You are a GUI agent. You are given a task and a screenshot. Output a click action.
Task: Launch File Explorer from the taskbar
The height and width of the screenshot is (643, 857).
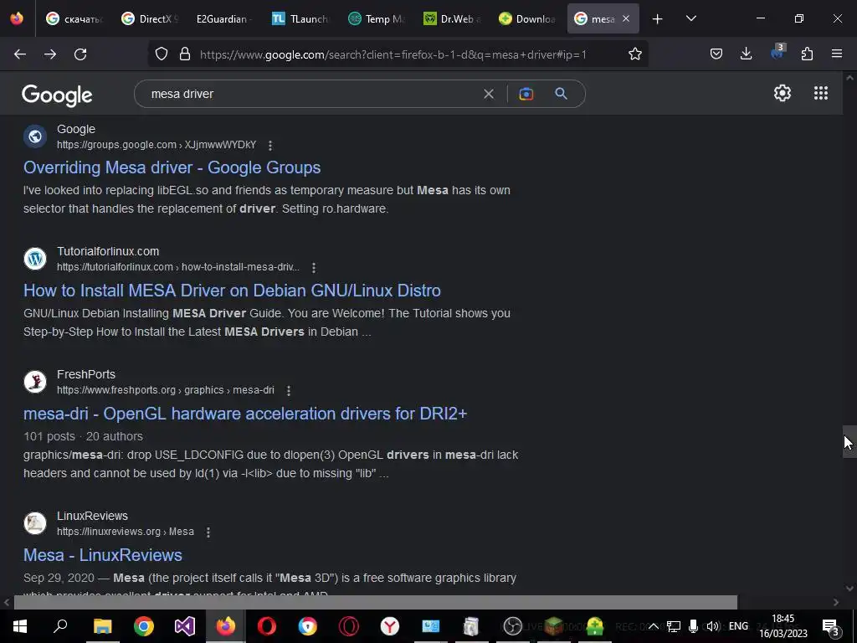pyautogui.click(x=102, y=626)
